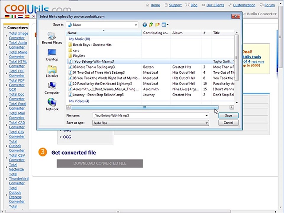Viewport: 284px width, 213px height.
Task: Click the File name input field
Action: click(x=149, y=116)
